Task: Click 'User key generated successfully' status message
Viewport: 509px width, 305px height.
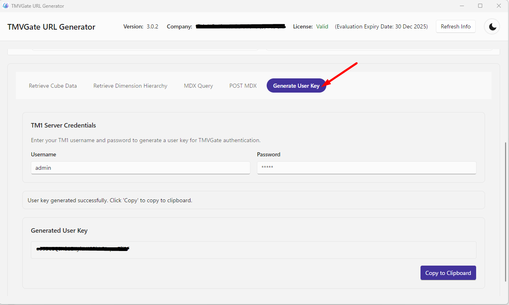Action: click(x=110, y=200)
